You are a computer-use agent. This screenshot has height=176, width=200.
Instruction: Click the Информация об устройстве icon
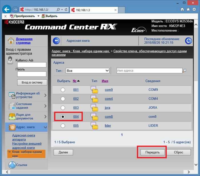(x=12, y=95)
